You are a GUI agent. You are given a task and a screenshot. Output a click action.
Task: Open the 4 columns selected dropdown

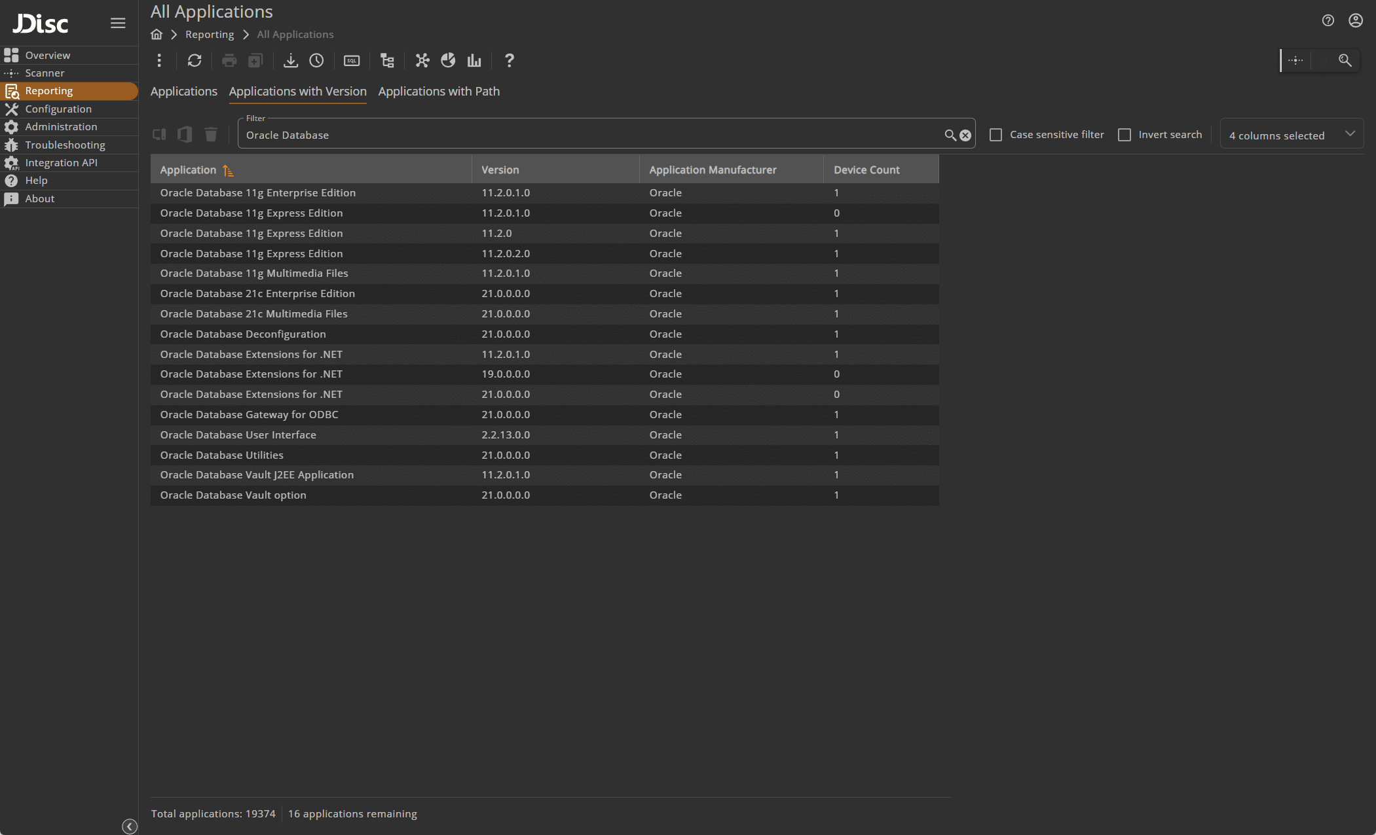coord(1291,135)
